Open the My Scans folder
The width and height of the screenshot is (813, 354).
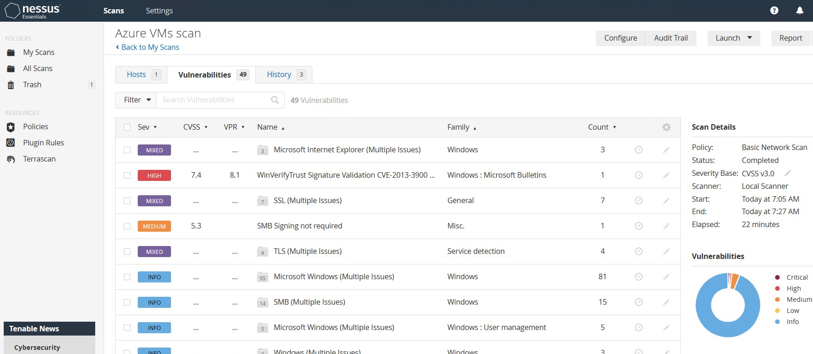pos(39,53)
